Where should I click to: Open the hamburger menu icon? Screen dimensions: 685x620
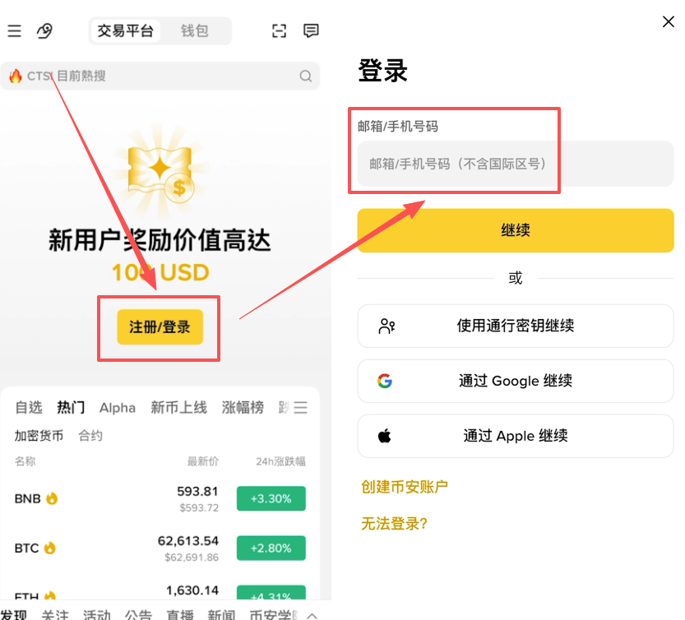tap(15, 30)
